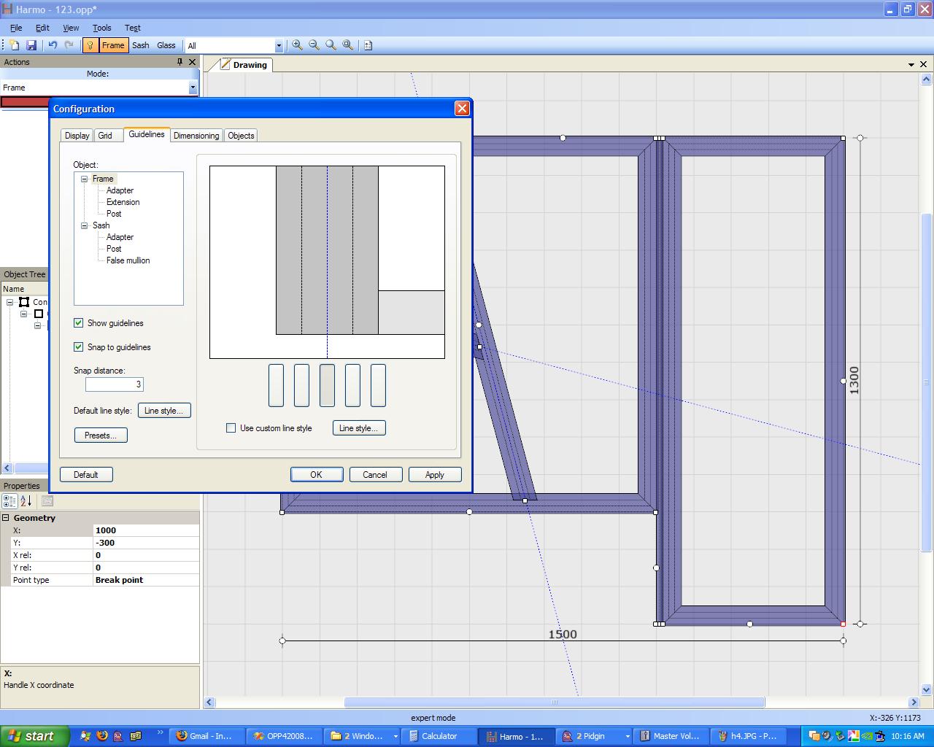
Task: Click the New document icon
Action: point(15,45)
